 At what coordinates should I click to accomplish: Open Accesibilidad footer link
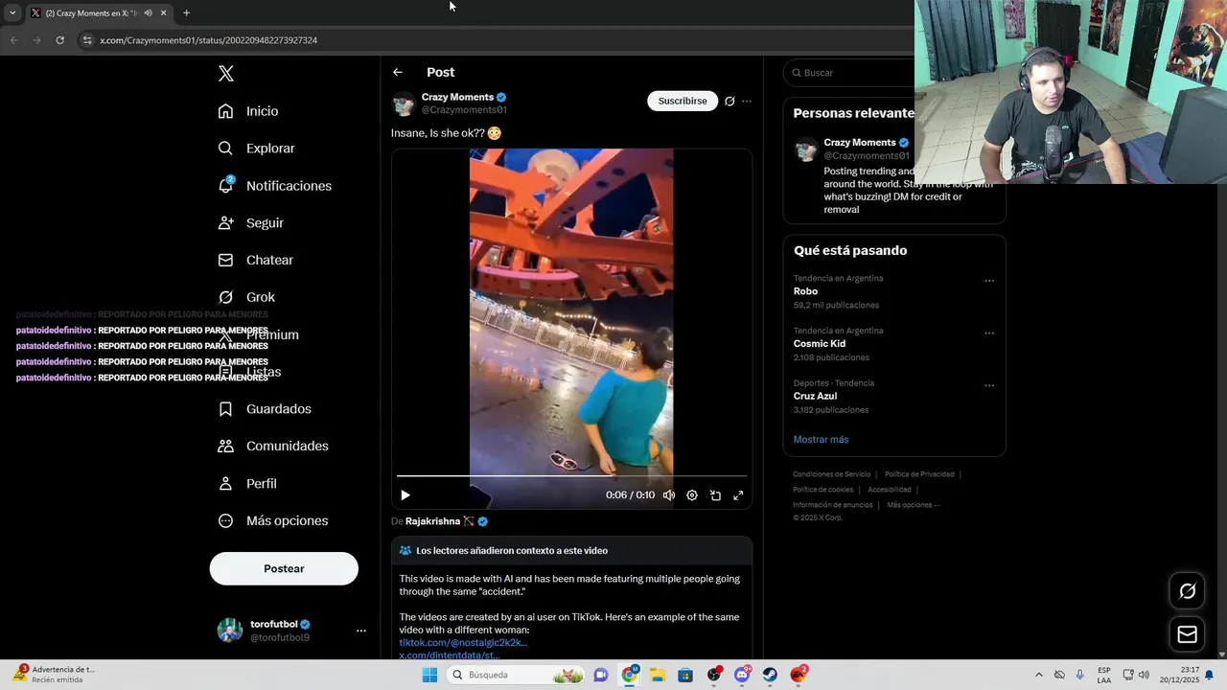[x=890, y=490]
